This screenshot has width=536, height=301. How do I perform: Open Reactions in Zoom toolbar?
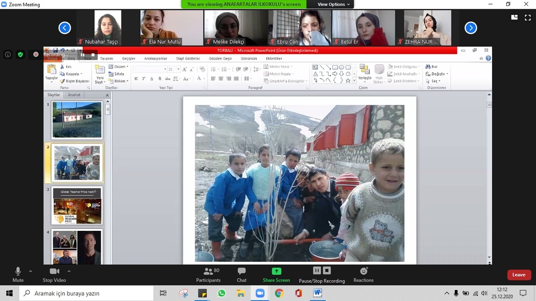(363, 275)
